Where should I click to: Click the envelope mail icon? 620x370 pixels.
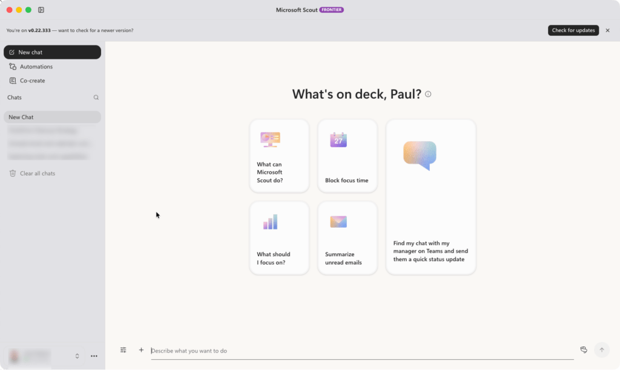point(338,222)
